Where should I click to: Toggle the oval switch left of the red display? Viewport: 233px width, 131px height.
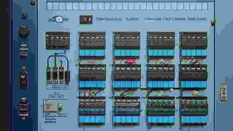(59, 19)
